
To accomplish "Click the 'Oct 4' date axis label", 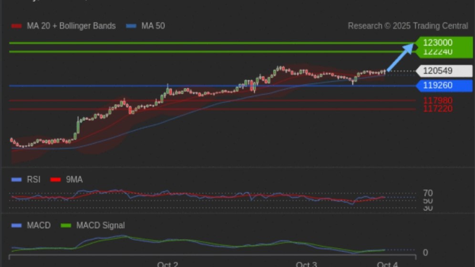I will (x=387, y=264).
